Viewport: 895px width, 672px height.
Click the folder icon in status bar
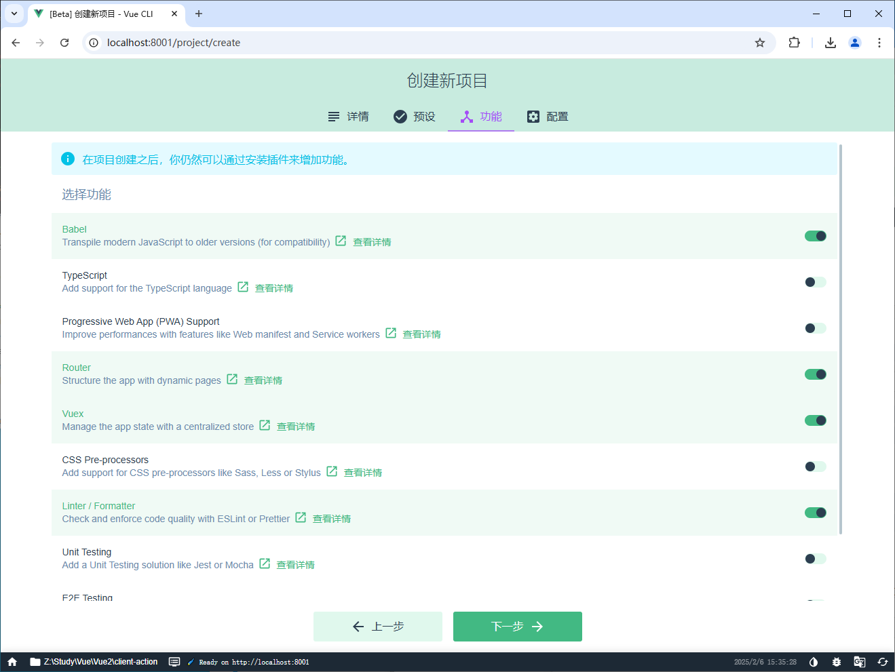[35, 662]
